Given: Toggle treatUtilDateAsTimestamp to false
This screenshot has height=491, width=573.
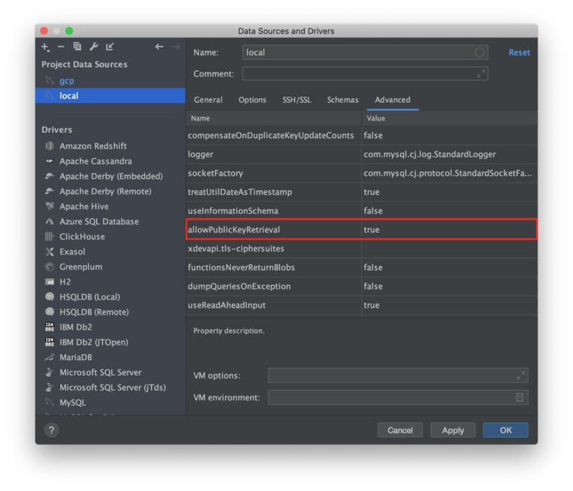Looking at the screenshot, I should click(372, 191).
